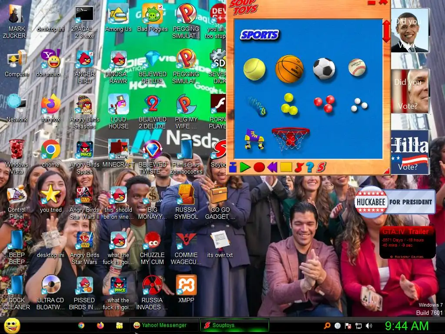Choose the three white balls toy
This screenshot has height=334, width=445.
click(359, 105)
